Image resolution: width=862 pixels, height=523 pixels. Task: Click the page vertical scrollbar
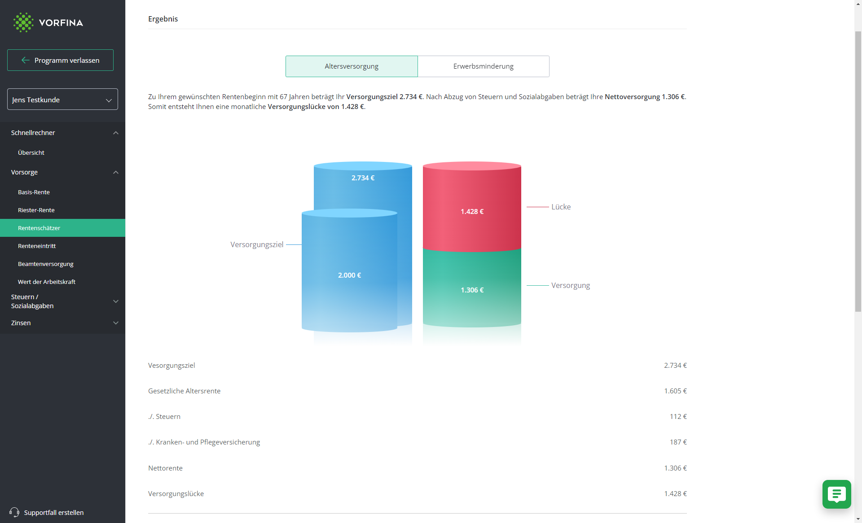point(858,170)
